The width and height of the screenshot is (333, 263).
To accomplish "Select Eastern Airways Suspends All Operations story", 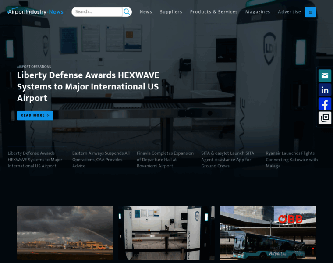I will (101, 159).
